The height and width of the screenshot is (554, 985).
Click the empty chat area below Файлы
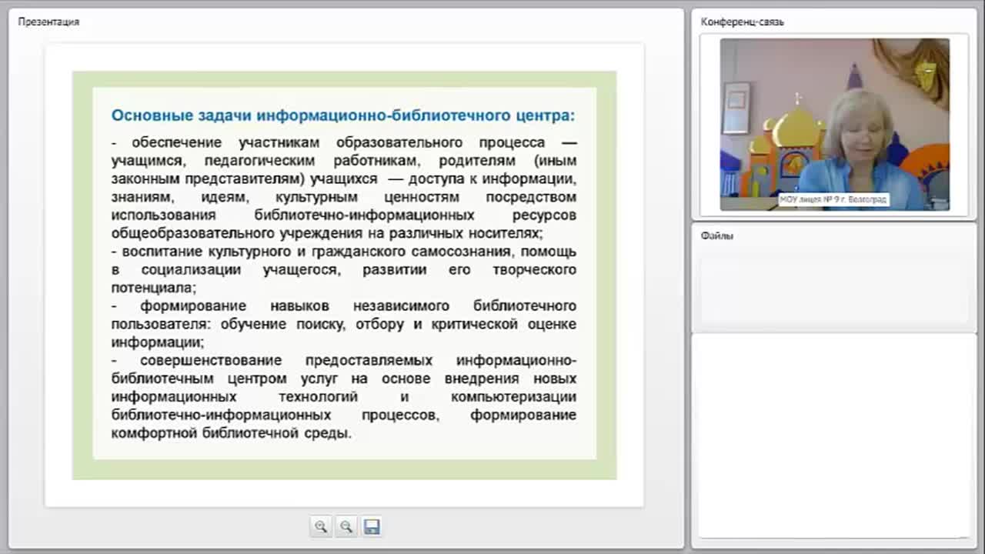pyautogui.click(x=833, y=435)
